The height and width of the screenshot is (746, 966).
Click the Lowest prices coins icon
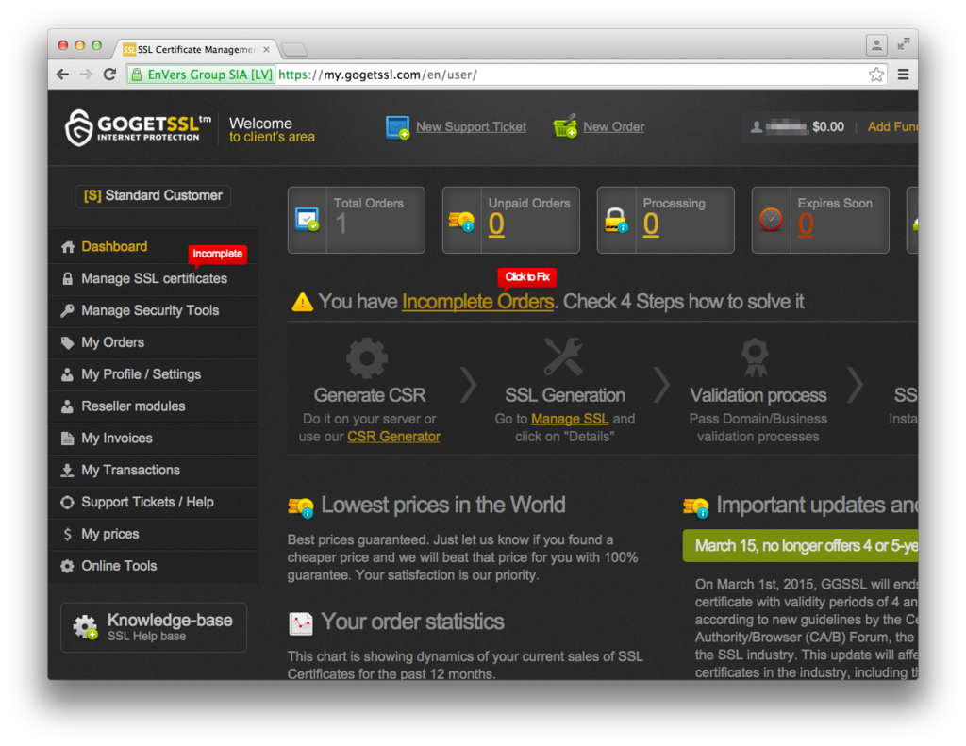301,507
